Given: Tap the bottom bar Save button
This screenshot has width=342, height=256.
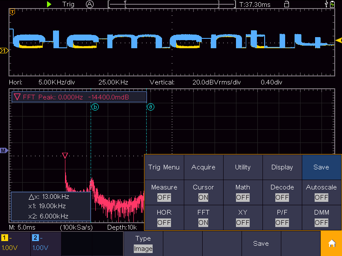Looking at the screenshot, I should coord(261,244).
